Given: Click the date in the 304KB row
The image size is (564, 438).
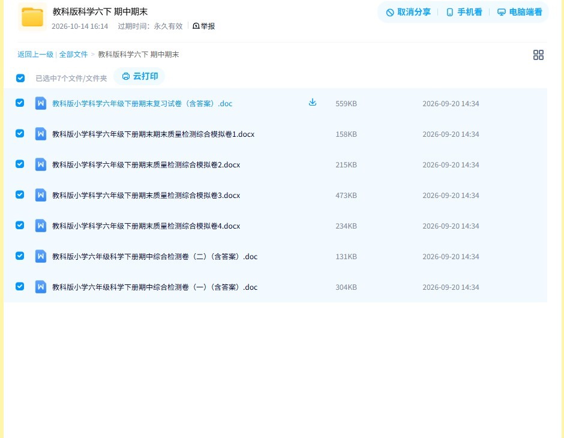Looking at the screenshot, I should 451,287.
